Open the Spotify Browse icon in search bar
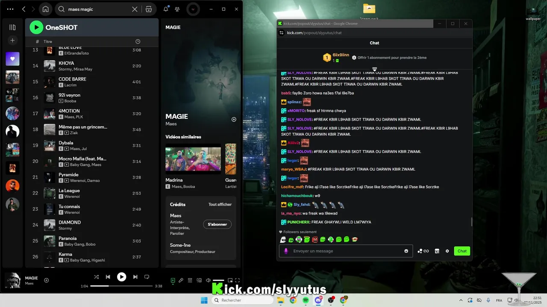The image size is (547, 307). tap(149, 9)
